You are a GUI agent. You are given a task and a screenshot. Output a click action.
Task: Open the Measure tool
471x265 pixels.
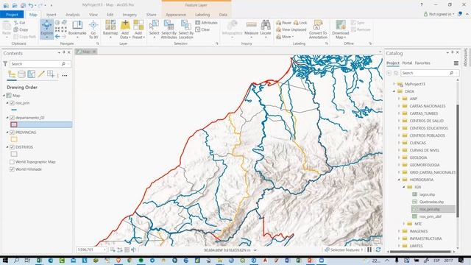[252, 29]
